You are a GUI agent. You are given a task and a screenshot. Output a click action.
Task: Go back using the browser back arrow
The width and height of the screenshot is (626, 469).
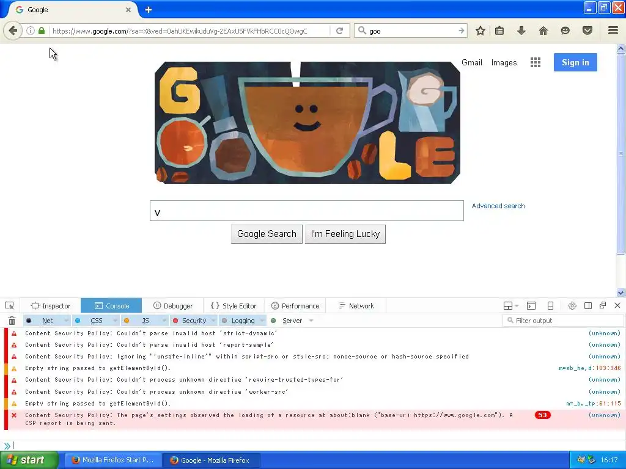pyautogui.click(x=13, y=31)
